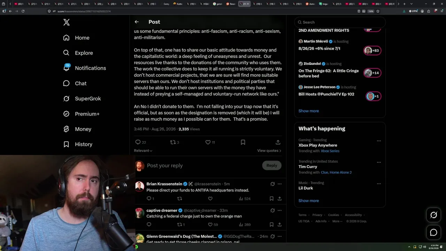Share Brian Krassenstein's reply

[279, 199]
